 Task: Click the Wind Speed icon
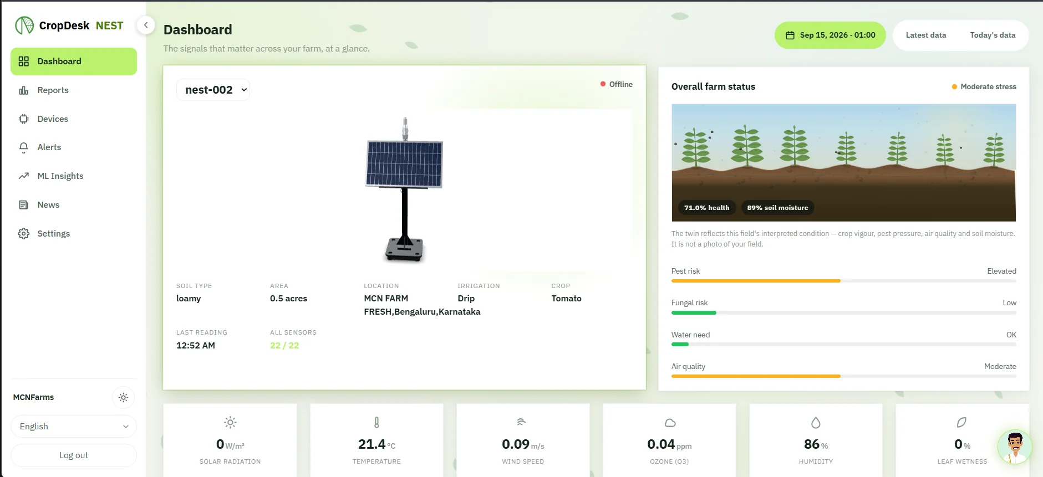[521, 422]
